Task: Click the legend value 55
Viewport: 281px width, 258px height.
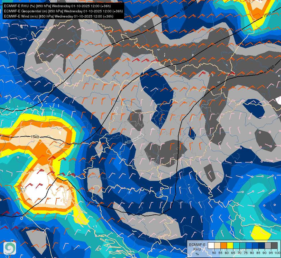Action: coord(220,253)
